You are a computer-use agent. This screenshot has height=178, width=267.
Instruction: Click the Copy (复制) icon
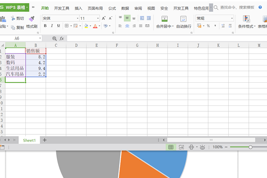[x=13, y=27]
